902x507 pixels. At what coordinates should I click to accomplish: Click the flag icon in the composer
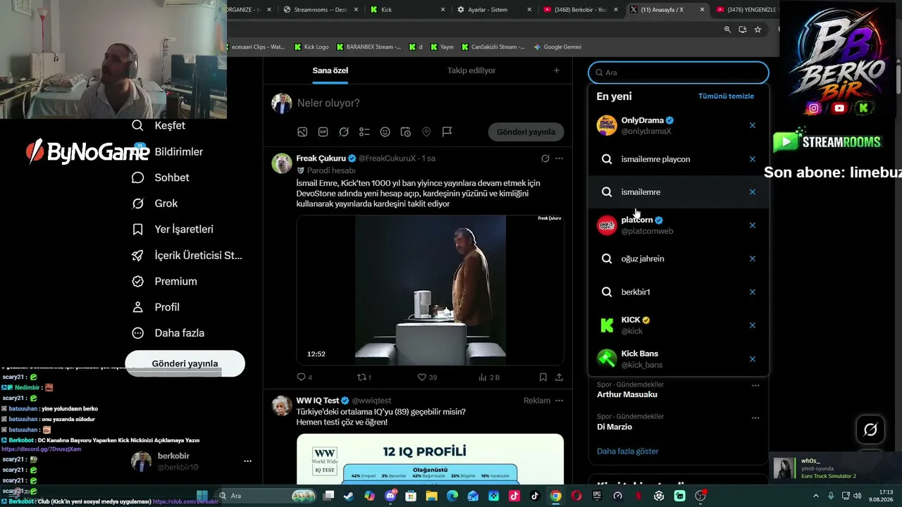(x=447, y=132)
